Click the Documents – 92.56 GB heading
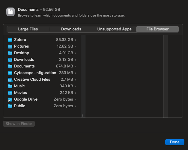Viewport: 188px width, 150px height. point(39,10)
